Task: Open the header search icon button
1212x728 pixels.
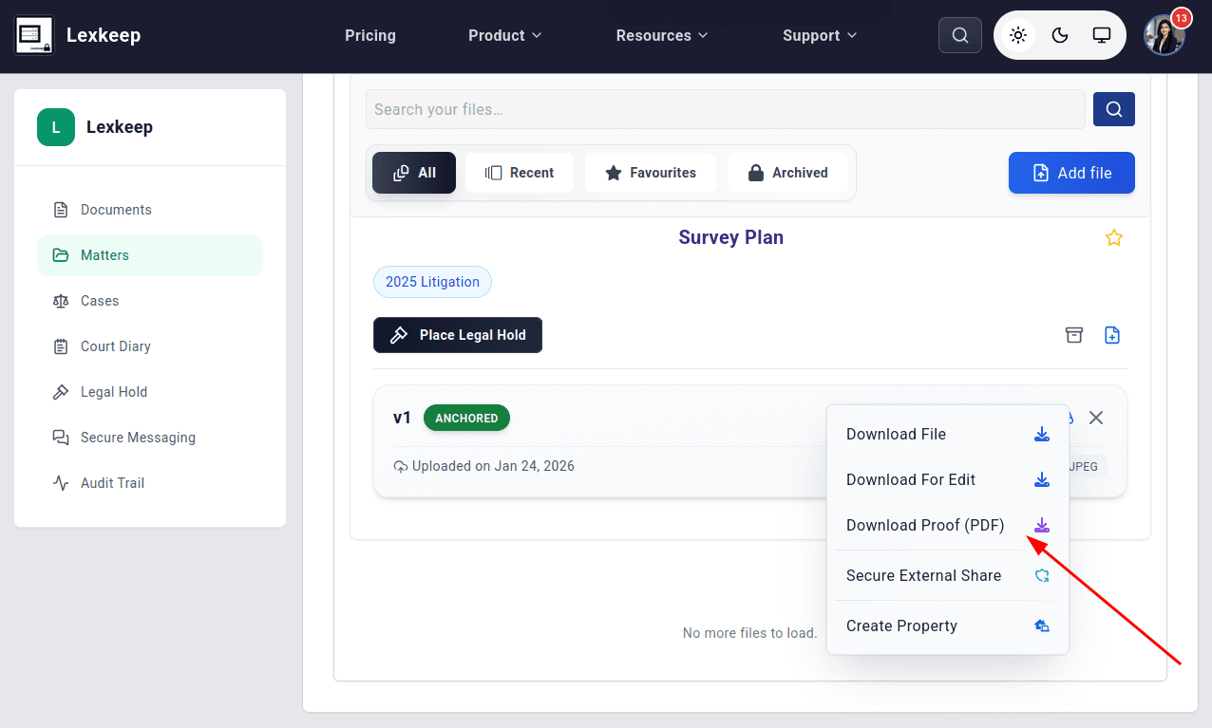Action: 960,35
